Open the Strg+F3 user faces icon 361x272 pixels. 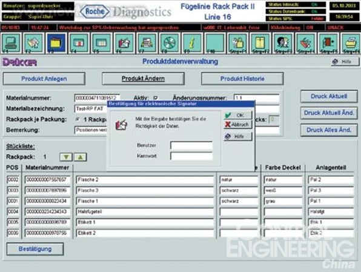pyautogui.click(x=282, y=43)
